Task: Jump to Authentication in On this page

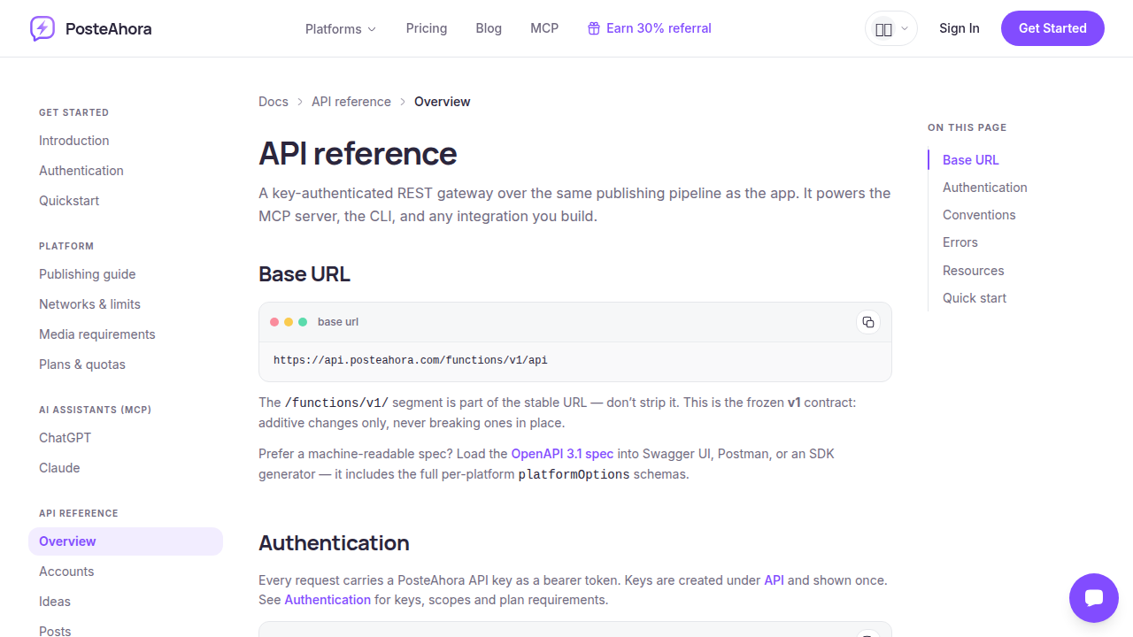Action: tap(985, 188)
